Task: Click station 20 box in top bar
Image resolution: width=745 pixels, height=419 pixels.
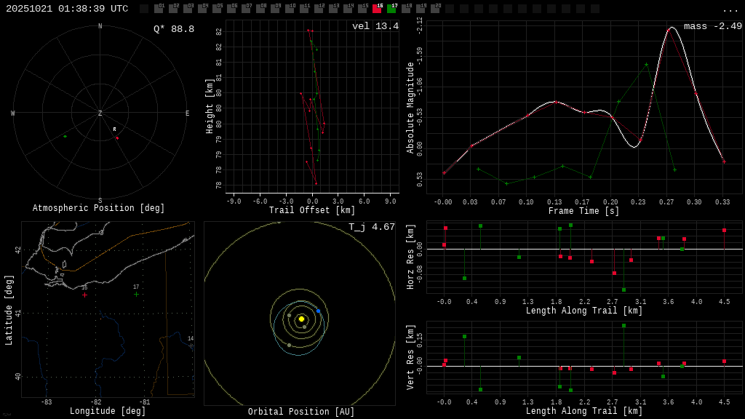Action: click(x=435, y=9)
